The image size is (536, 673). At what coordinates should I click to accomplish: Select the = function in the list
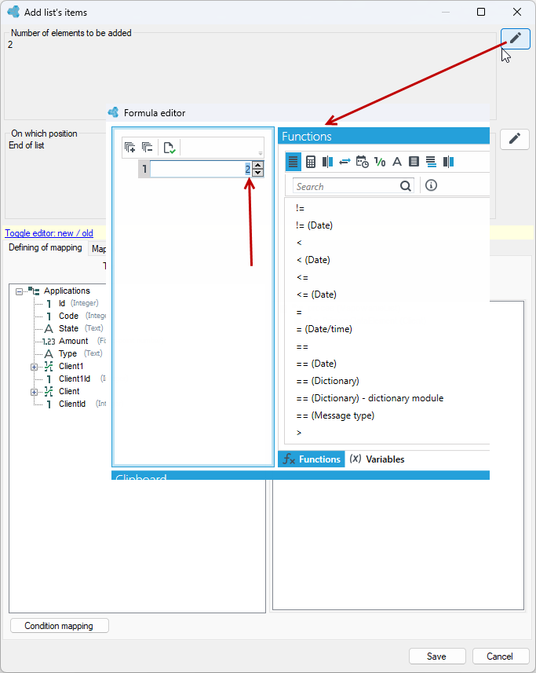click(x=299, y=312)
